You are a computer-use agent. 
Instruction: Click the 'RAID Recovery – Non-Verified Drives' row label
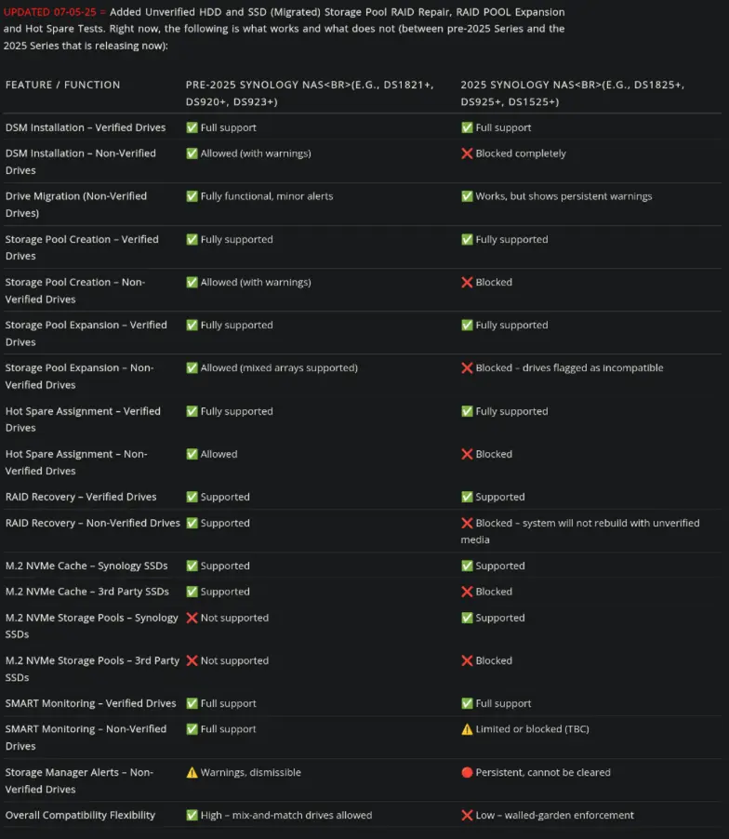coord(93,523)
